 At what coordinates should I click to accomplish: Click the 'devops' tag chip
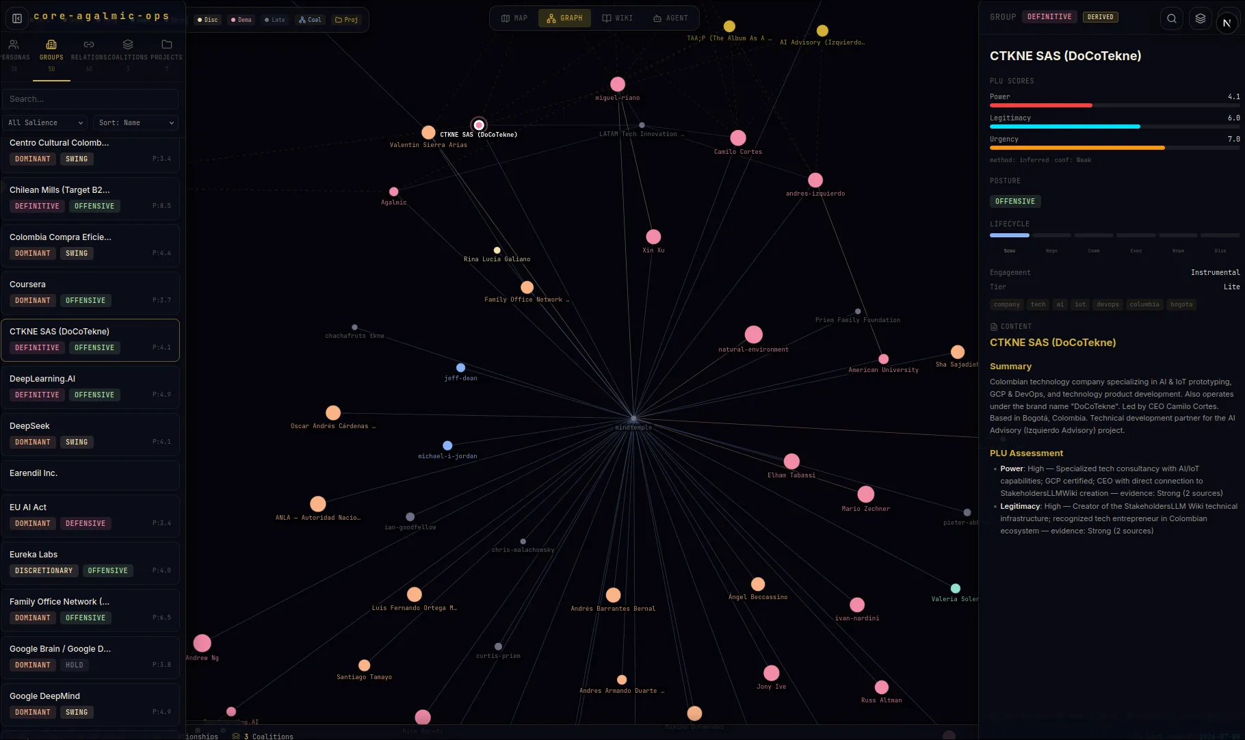tap(1108, 304)
